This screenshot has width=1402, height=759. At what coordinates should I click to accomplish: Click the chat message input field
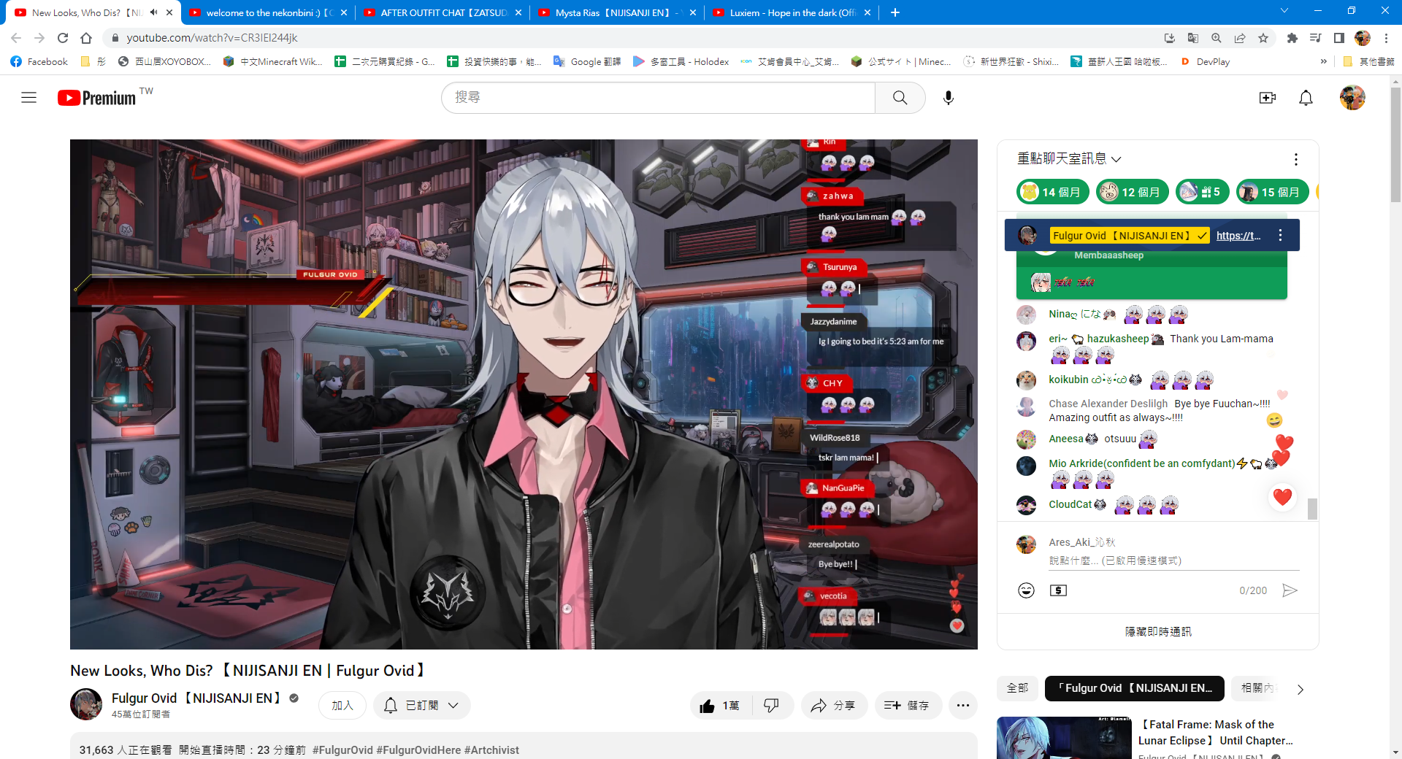(1174, 560)
